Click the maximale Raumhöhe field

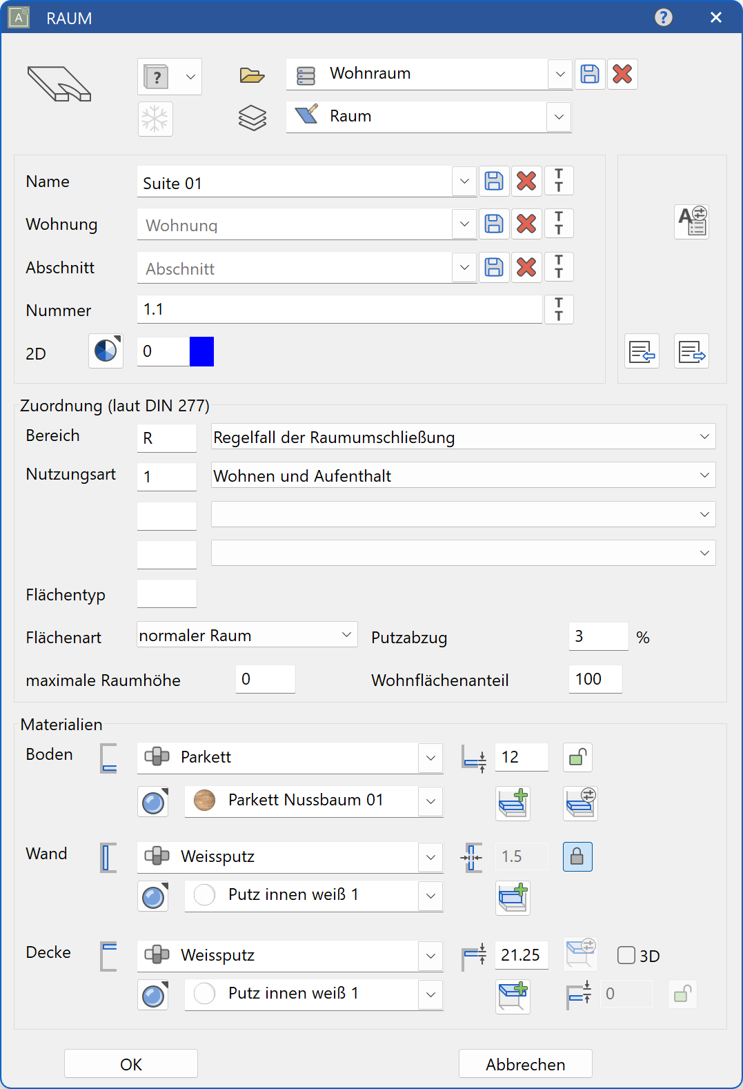(x=266, y=679)
